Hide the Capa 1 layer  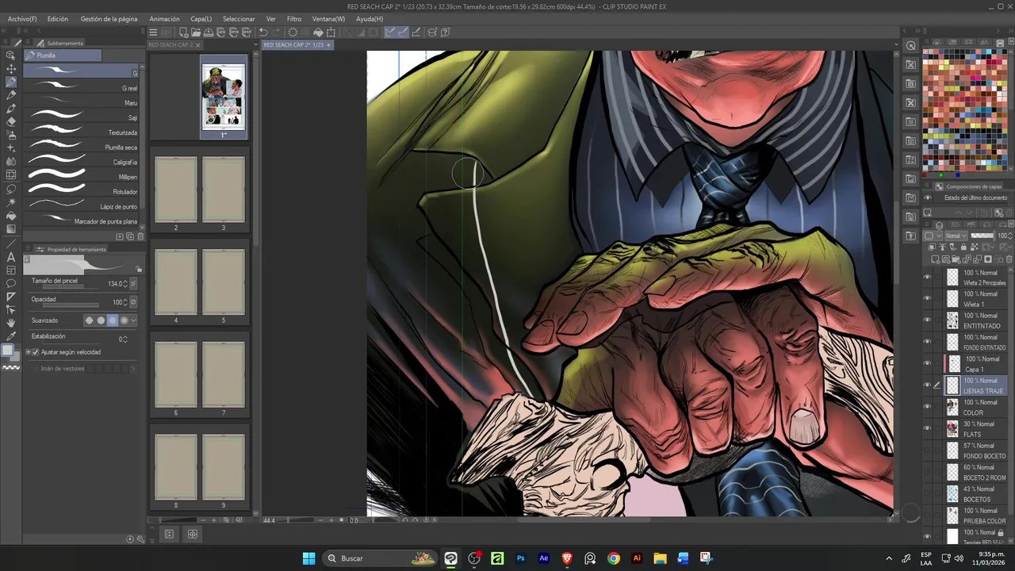(x=927, y=363)
